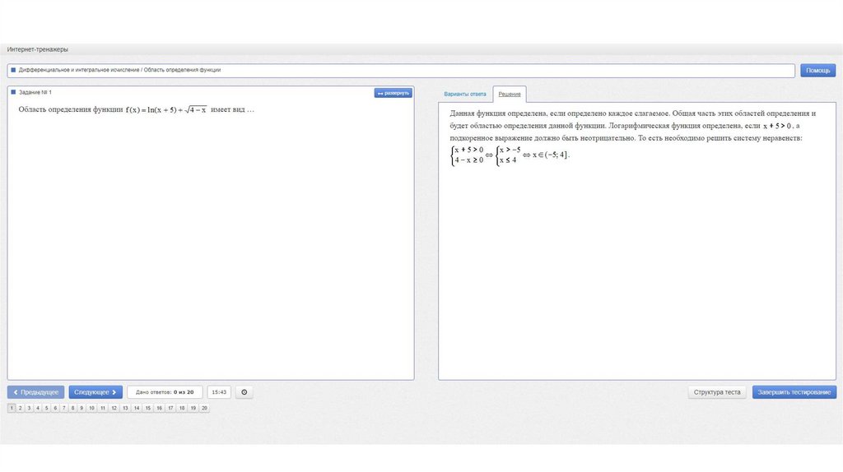
Task: Jump to question number 18
Action: 182,408
